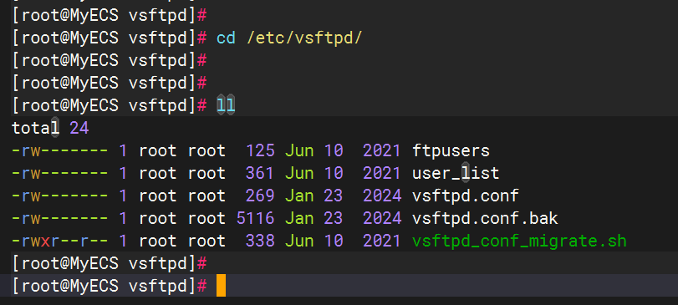
Task: Click the file size value 5116
Action: [x=255, y=218]
